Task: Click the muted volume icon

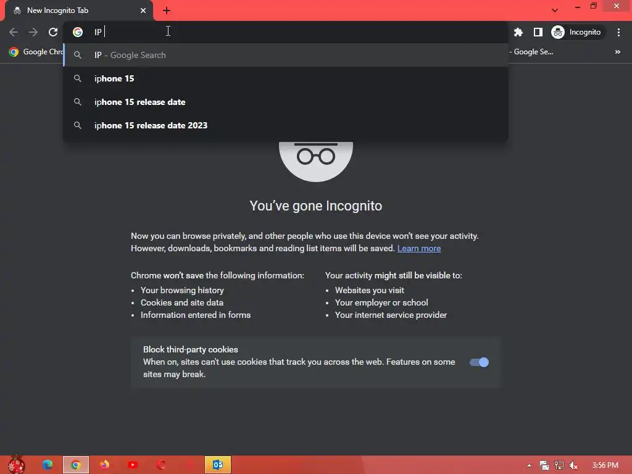Action: tap(573, 465)
